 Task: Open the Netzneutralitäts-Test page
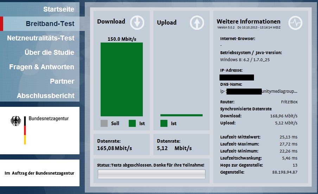pyautogui.click(x=41, y=38)
